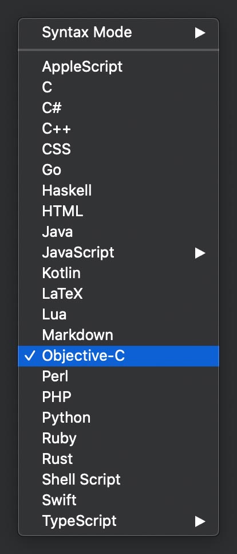Switch syntax to Go
The width and height of the screenshot is (237, 554).
pyautogui.click(x=118, y=170)
